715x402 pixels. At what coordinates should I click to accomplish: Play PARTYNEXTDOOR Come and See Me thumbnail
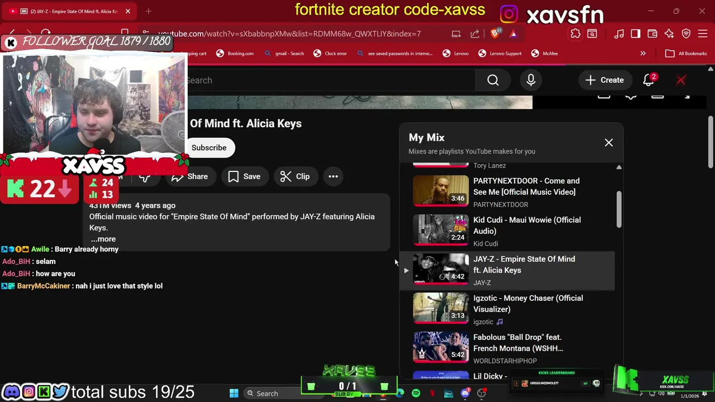point(441,191)
